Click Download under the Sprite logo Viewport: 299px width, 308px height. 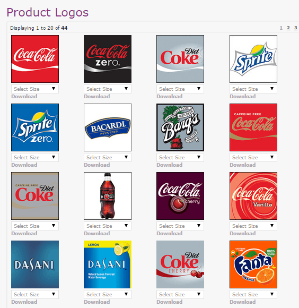tap(242, 97)
